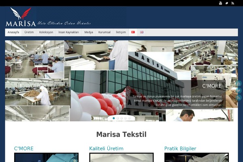Click the Türkiye ve dünya piyasasında caption text
The width and height of the screenshot is (243, 162).
click(x=177, y=100)
